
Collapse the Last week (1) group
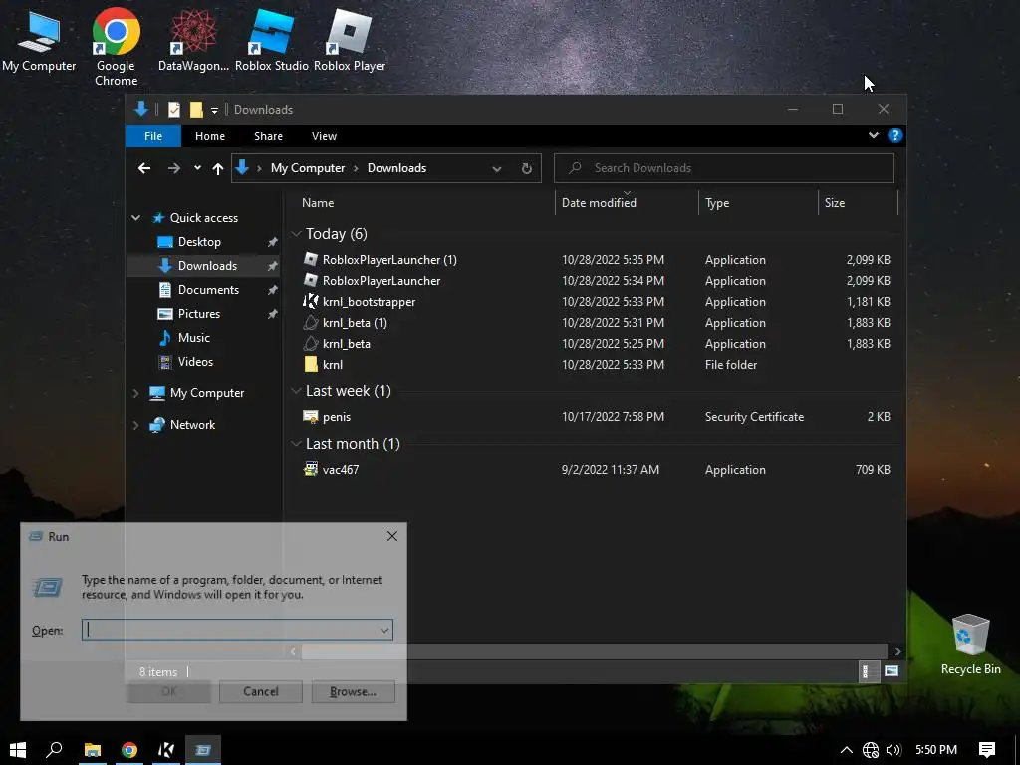pyautogui.click(x=297, y=390)
